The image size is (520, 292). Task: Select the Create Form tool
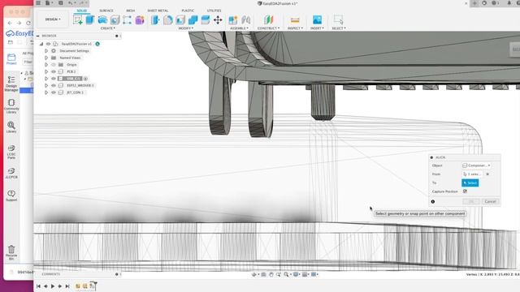(x=127, y=19)
